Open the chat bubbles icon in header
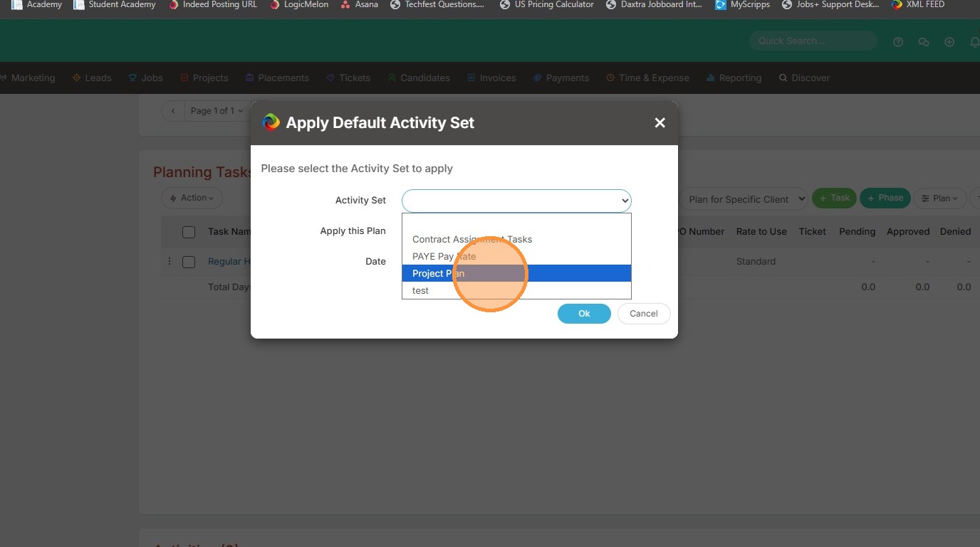The width and height of the screenshot is (980, 547). [x=924, y=42]
